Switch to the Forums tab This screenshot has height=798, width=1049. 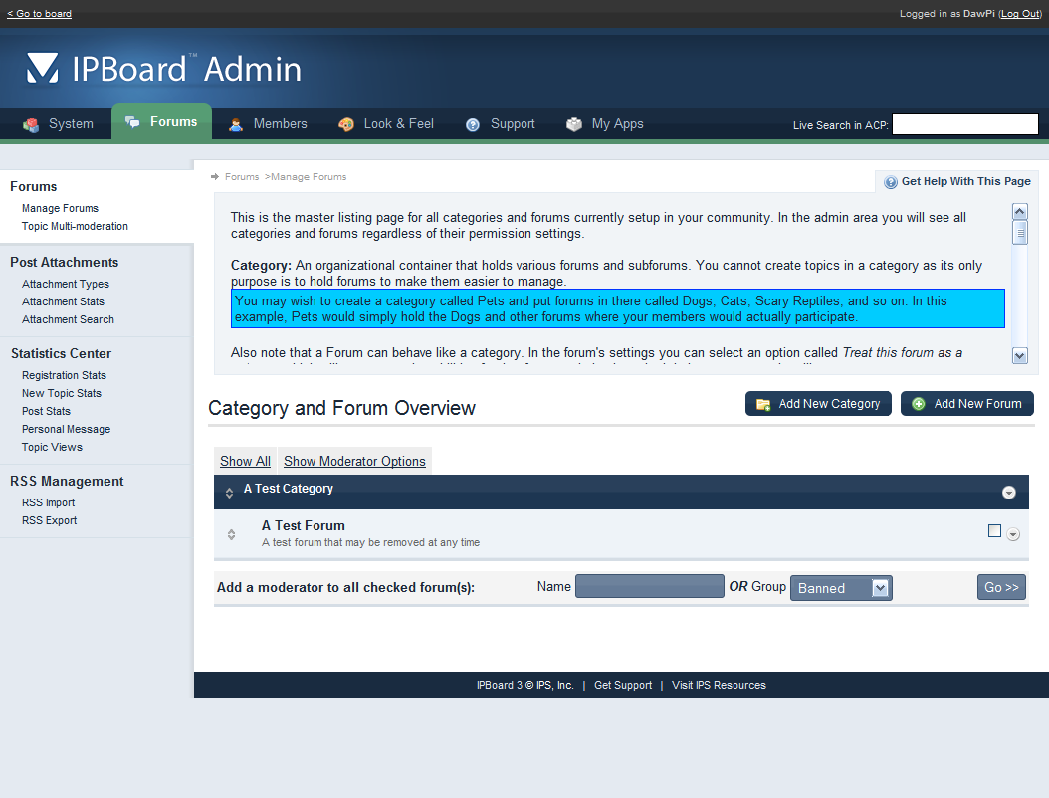click(162, 122)
